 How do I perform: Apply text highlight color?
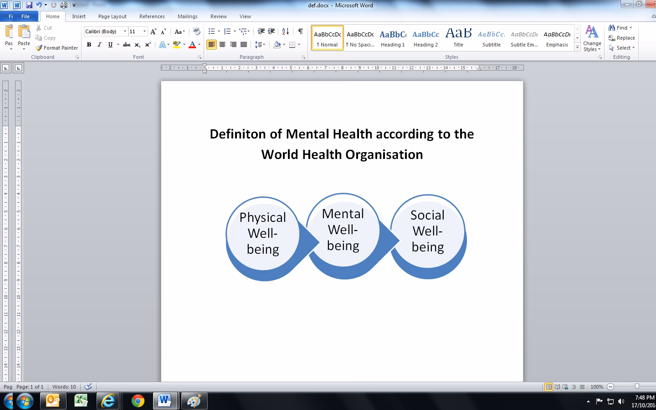coord(177,45)
